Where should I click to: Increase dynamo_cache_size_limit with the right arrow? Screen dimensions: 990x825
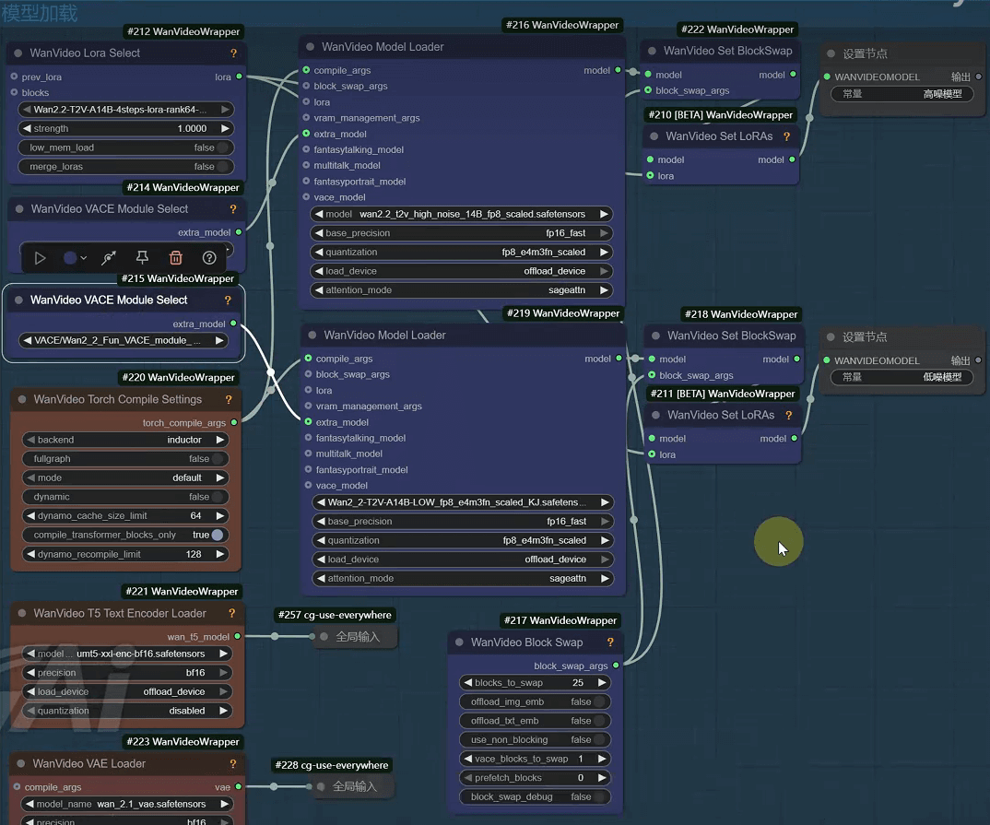[x=219, y=515]
